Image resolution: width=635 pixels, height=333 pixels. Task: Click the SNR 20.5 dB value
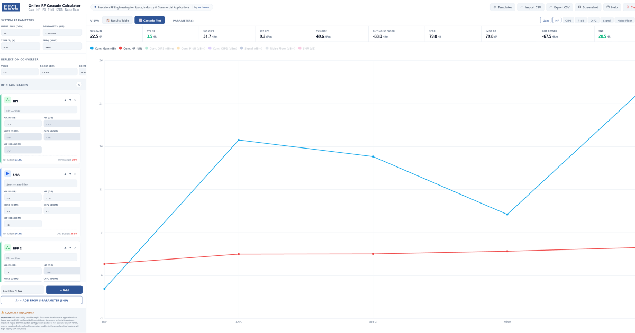point(604,36)
